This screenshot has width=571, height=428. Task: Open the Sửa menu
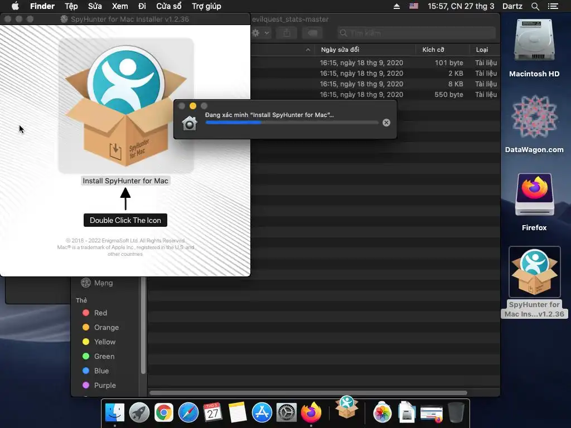(x=95, y=6)
